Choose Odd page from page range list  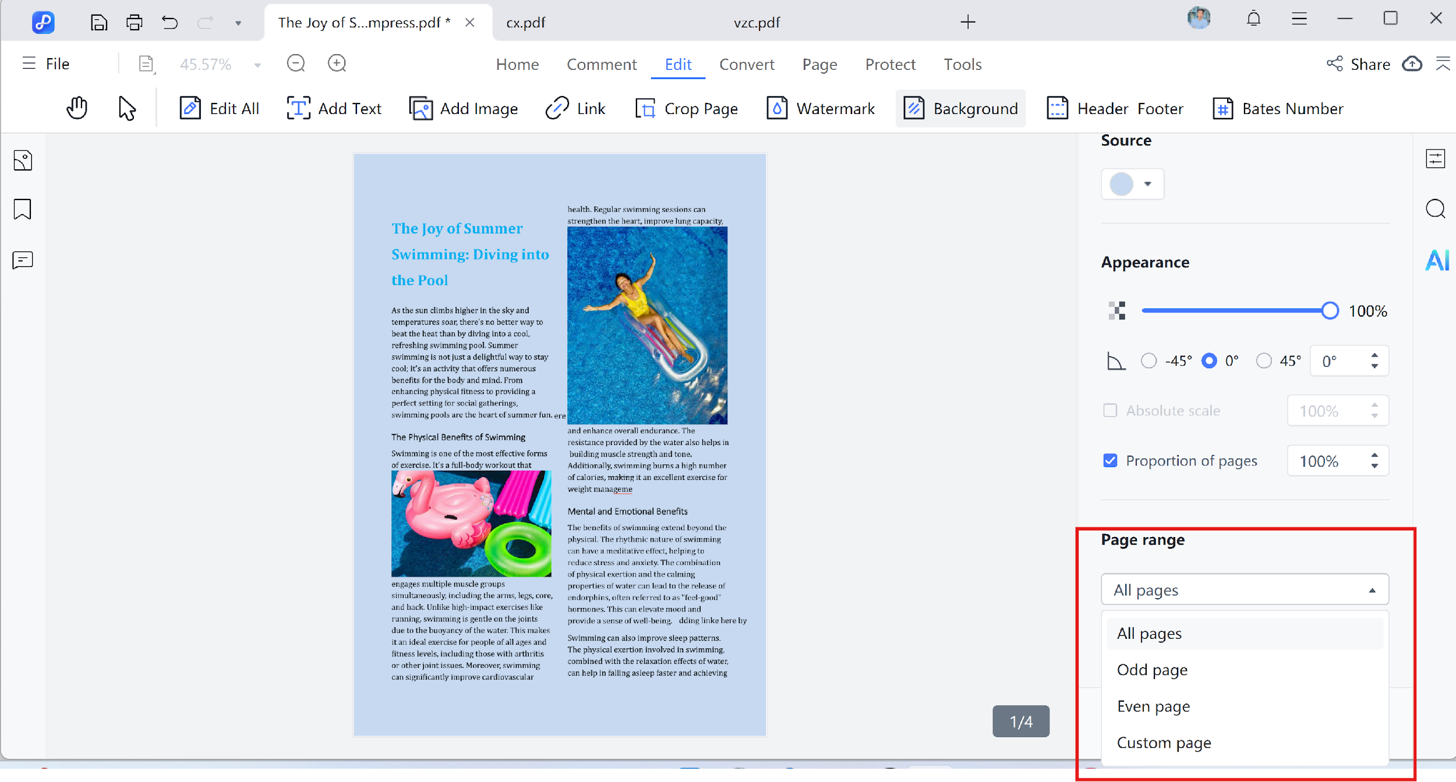point(1152,670)
